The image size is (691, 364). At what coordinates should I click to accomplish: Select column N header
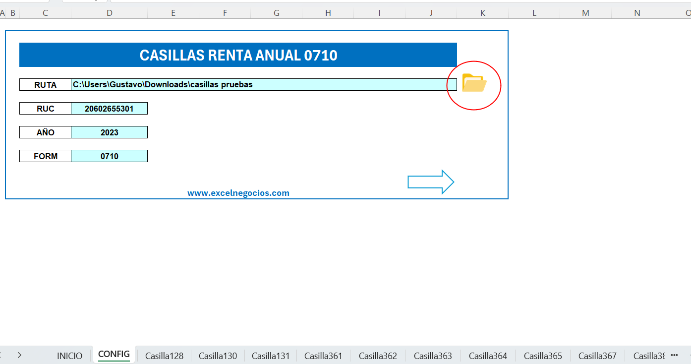[637, 13]
